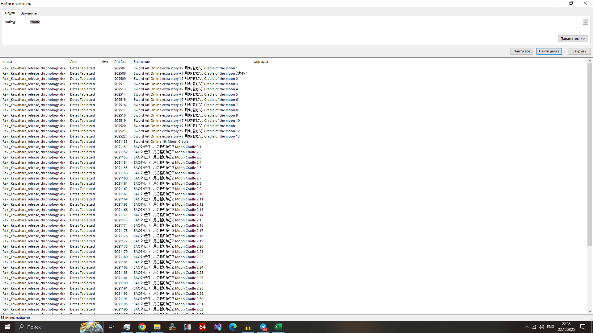The width and height of the screenshot is (593, 333).
Task: Show hidden tray icons chevron
Action: click(527, 327)
